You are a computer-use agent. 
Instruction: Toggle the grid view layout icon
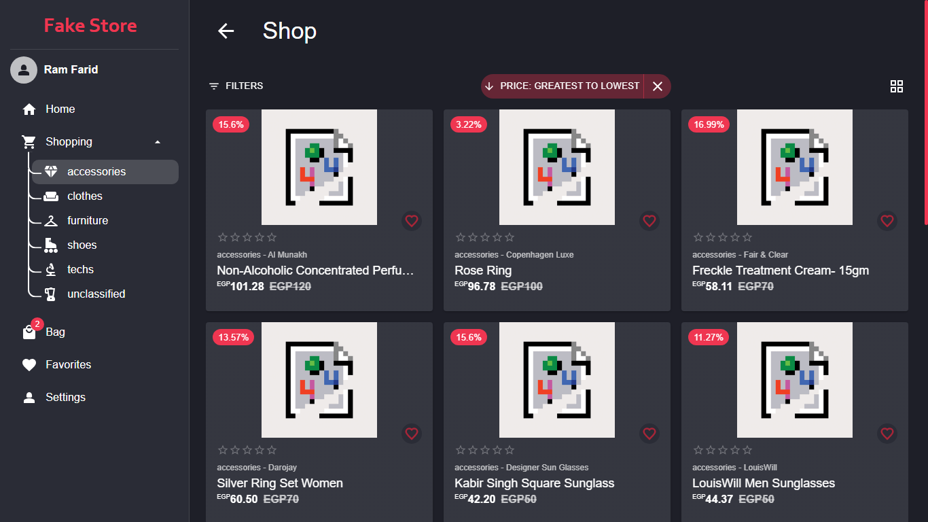click(x=897, y=86)
